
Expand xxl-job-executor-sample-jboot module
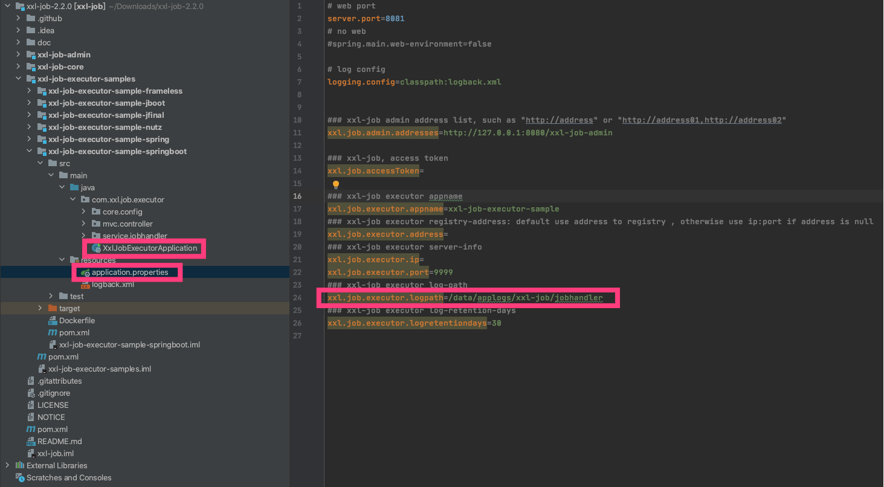click(29, 103)
